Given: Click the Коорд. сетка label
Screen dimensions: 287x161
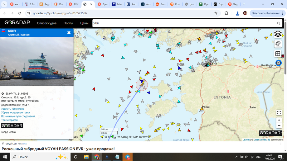Looking at the screenshot, I should [8, 132].
